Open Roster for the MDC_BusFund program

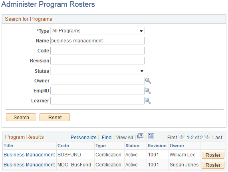(213, 165)
